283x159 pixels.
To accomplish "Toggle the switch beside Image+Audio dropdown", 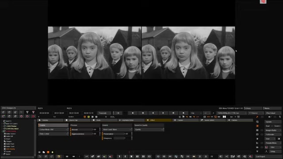I will pos(262,130).
